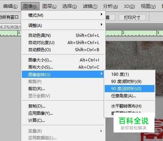Viewport: 163px width, 141px height.
Task: Choose 计算(C)... from the menu
Action: (63, 120)
